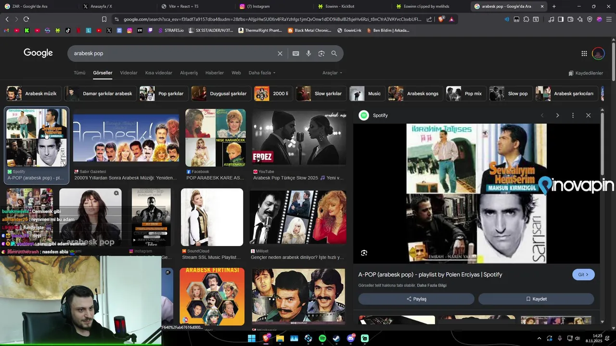616x346 pixels.
Task: Select the Pop şarkılar filter chip
Action: (x=164, y=94)
